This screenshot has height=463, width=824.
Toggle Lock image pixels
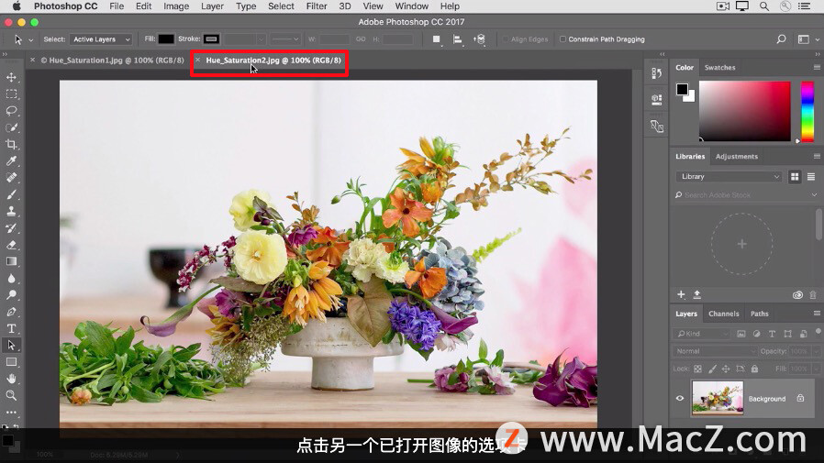(712, 369)
